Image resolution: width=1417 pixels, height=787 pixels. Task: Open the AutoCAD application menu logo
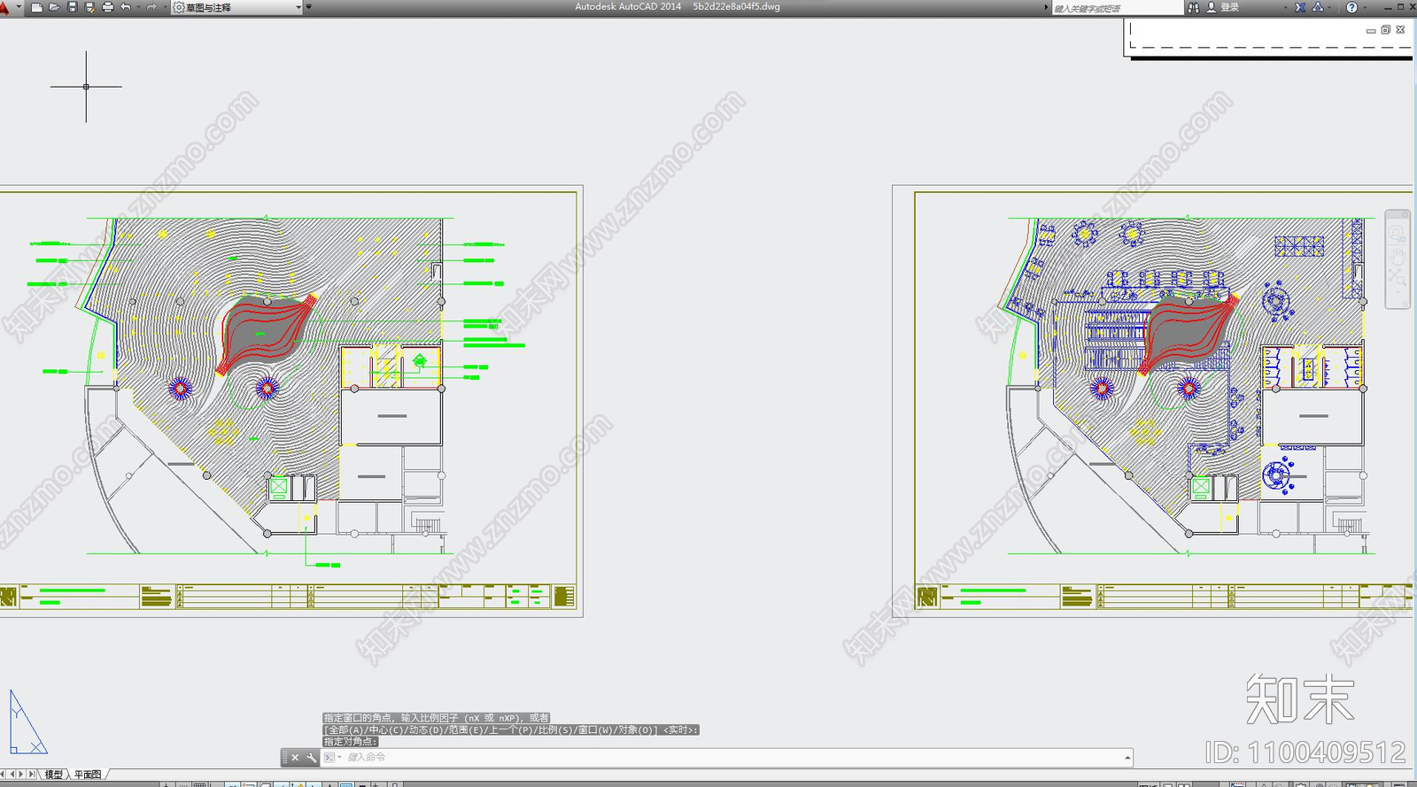4,7
